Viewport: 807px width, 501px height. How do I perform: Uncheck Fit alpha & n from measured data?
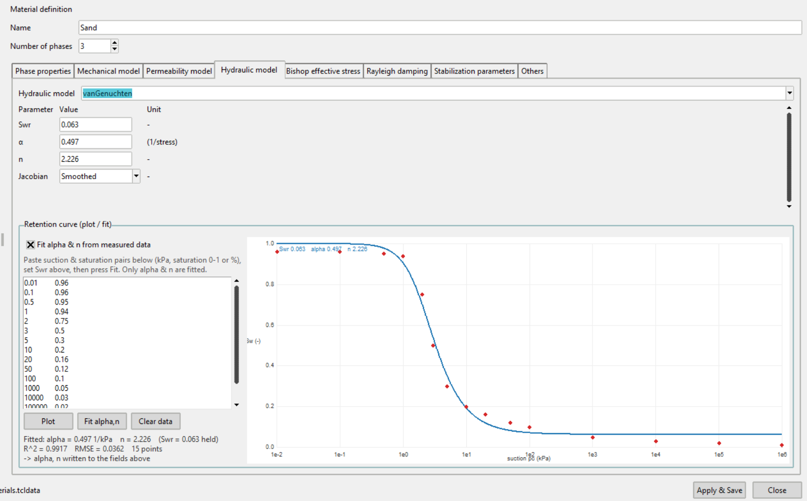click(31, 245)
